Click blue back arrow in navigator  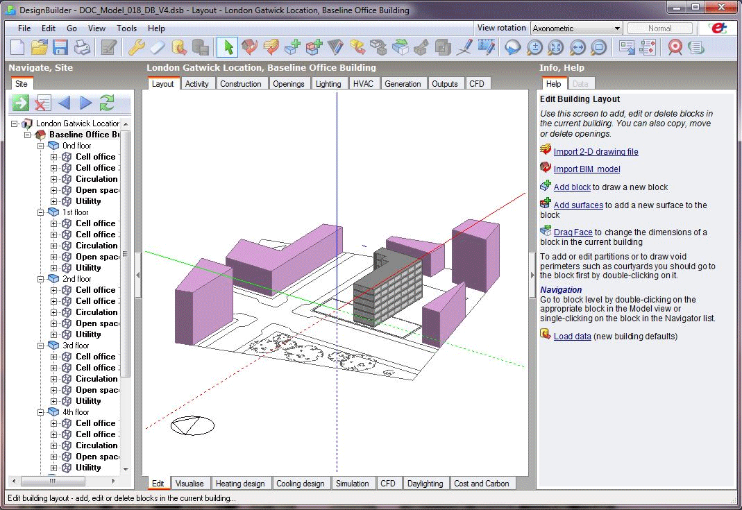pyautogui.click(x=64, y=103)
